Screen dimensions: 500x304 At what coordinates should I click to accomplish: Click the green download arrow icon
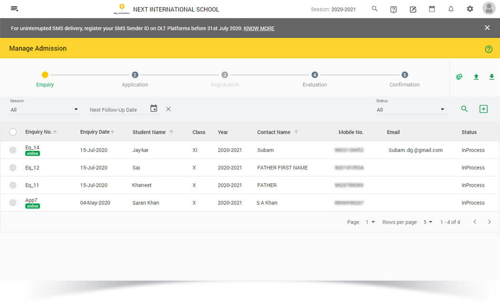[x=491, y=77]
